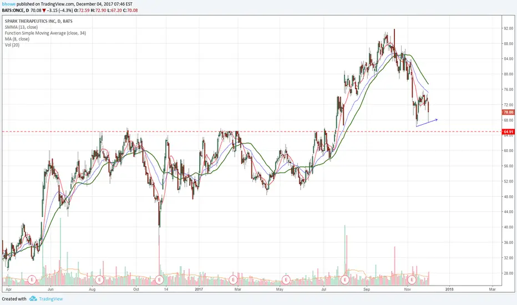517x305 pixels.
Task: Click the red 70.08 current price label
Action: click(509, 113)
